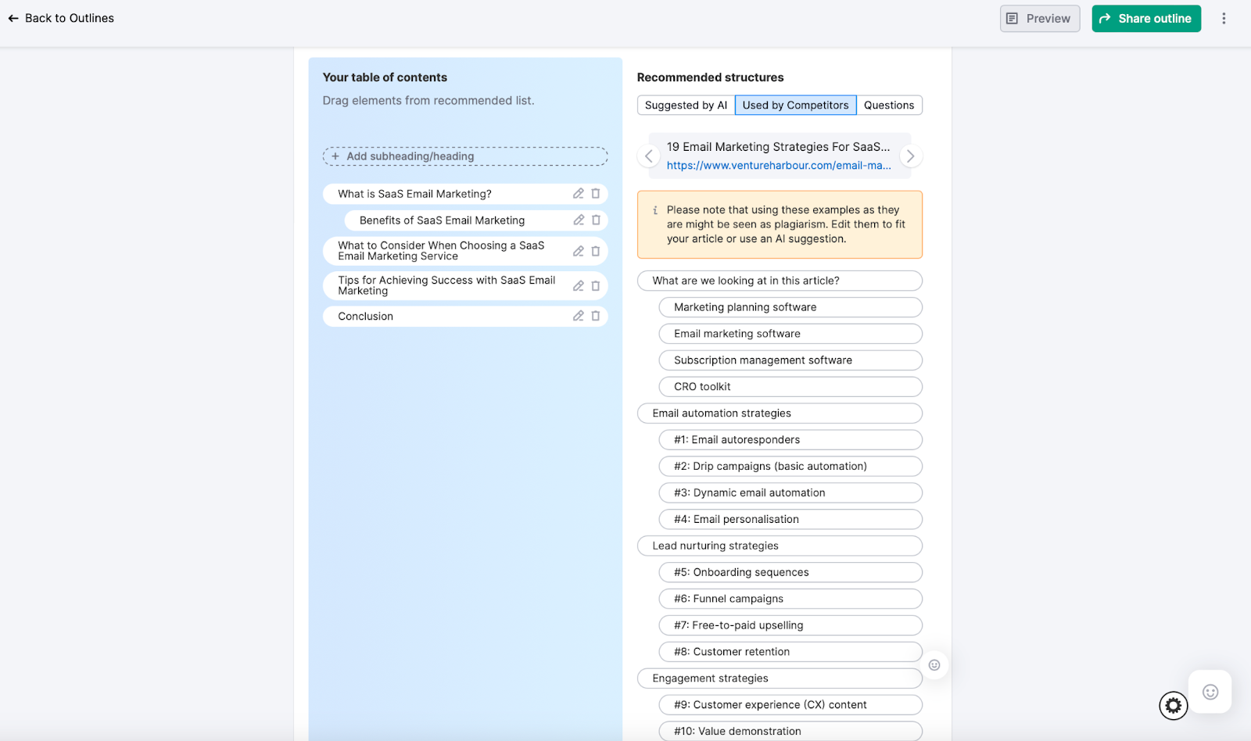The width and height of the screenshot is (1251, 741).
Task: Edit the 'What is SaaS Email Marketing?' heading
Action: (x=579, y=194)
